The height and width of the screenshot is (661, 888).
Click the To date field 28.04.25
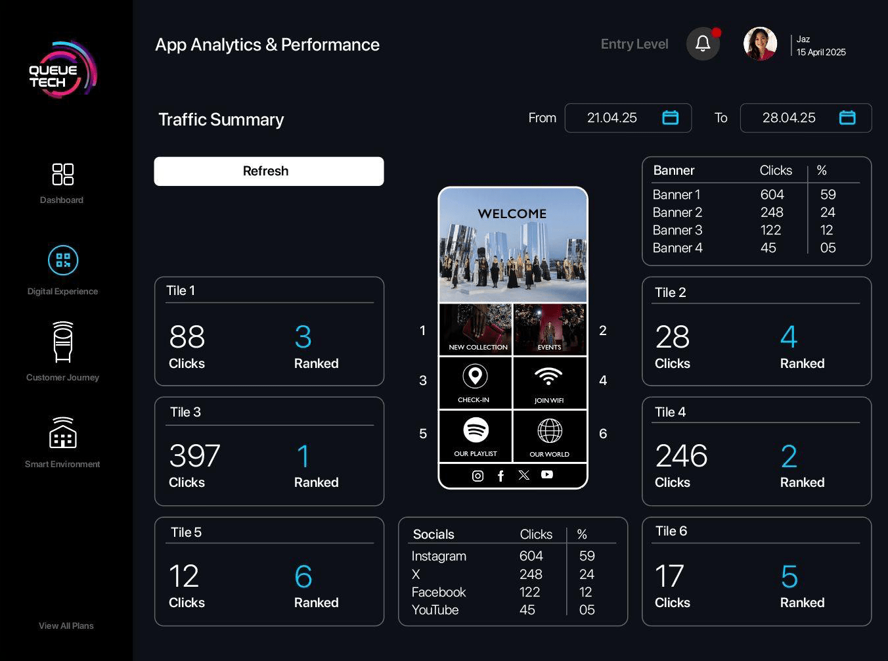click(x=788, y=118)
